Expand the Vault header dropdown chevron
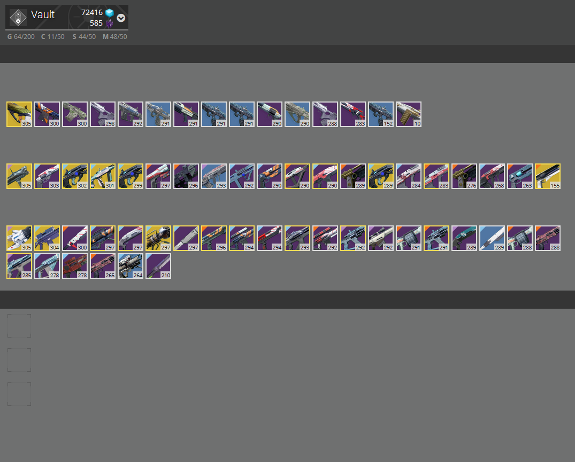 pyautogui.click(x=121, y=18)
